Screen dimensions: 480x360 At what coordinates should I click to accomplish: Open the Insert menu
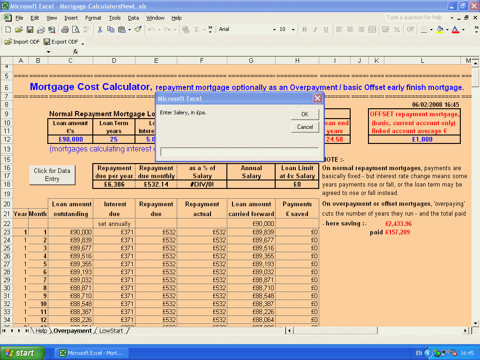[71, 18]
